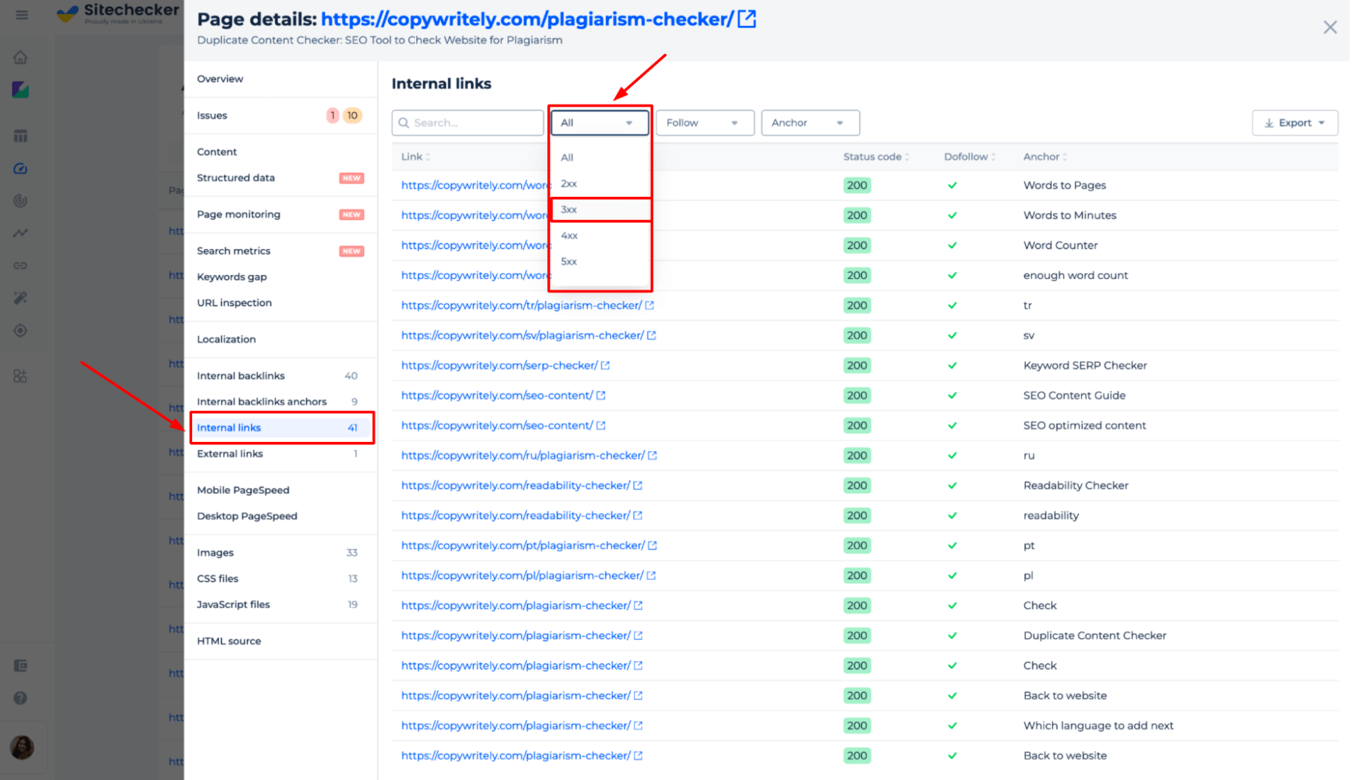Open external icon for tr/plagiarism-checker link

650,305
